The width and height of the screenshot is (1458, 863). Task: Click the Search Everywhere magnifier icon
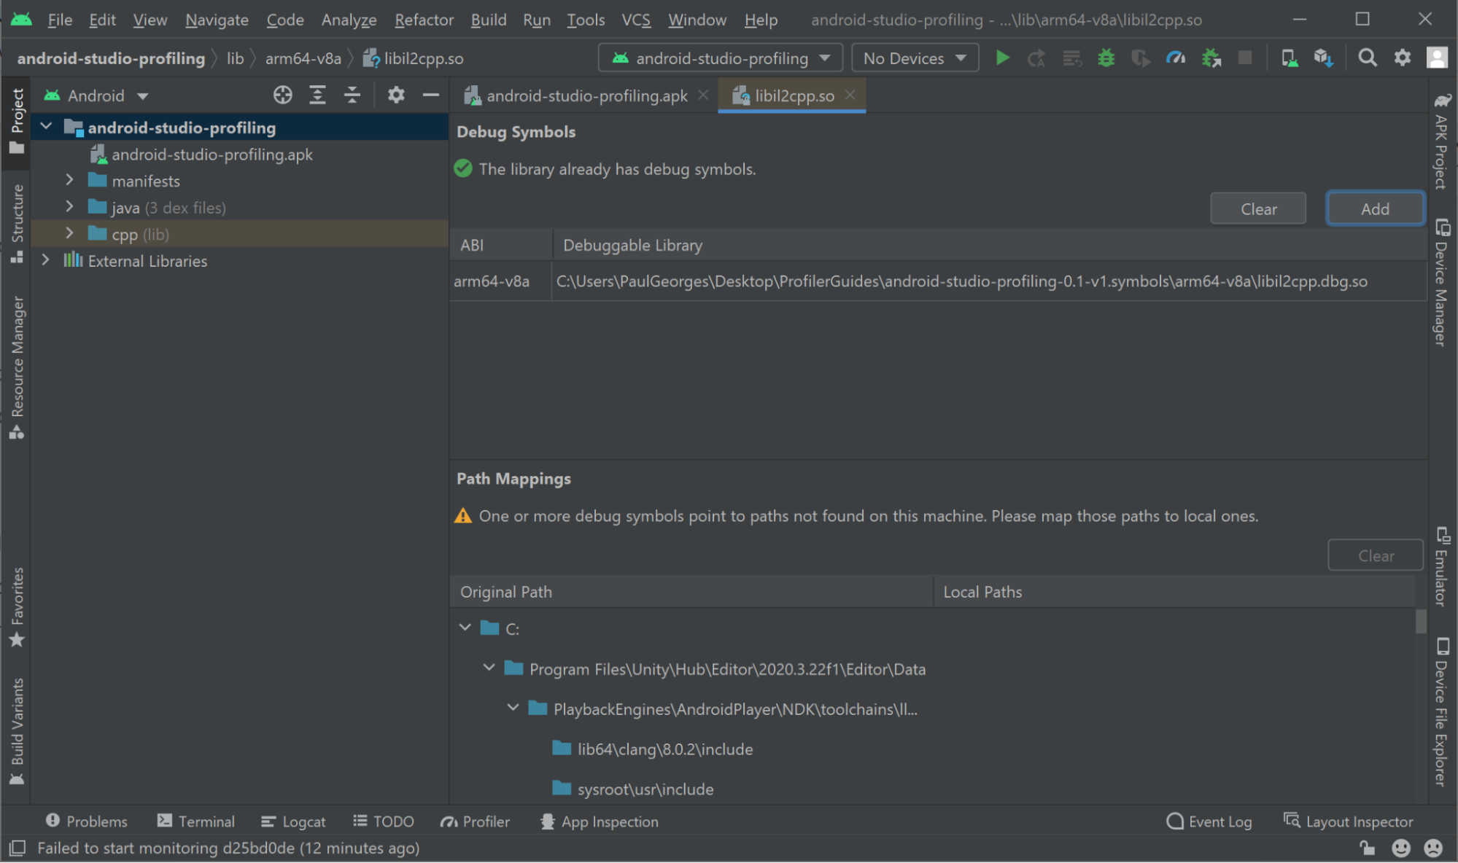(x=1368, y=58)
